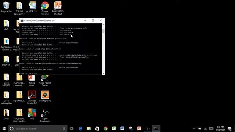235x132 pixels.
Task: Click the C:\WINDOWS\system32\cmd.exe title text
Action: [39, 21]
